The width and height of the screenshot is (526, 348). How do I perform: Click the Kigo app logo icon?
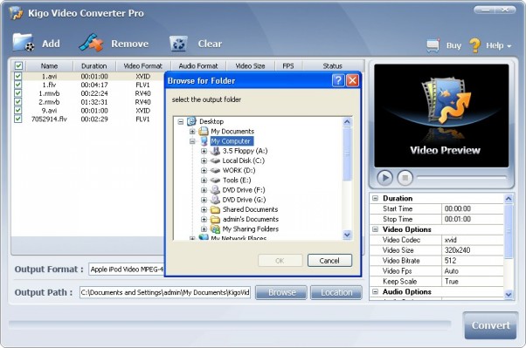pyautogui.click(x=16, y=13)
